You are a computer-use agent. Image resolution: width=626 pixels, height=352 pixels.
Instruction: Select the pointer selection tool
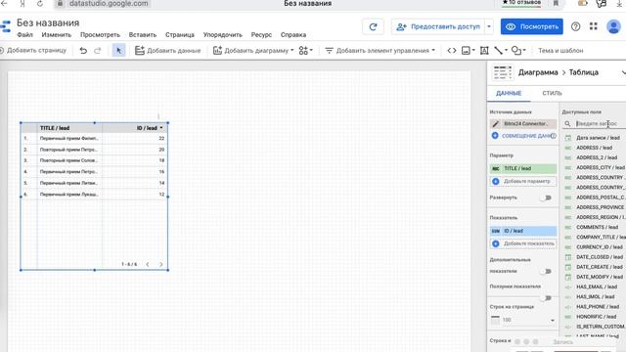coord(119,51)
